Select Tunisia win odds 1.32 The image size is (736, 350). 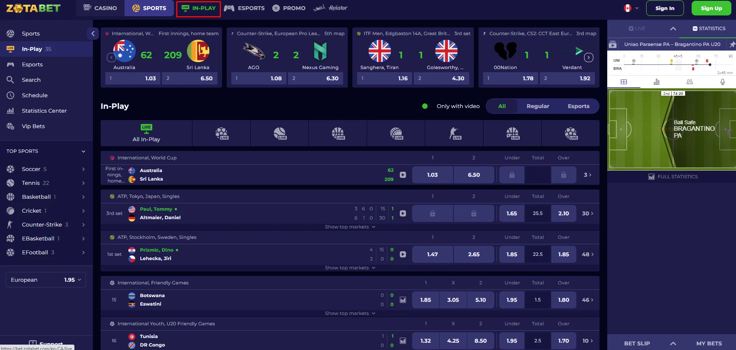(x=426, y=341)
